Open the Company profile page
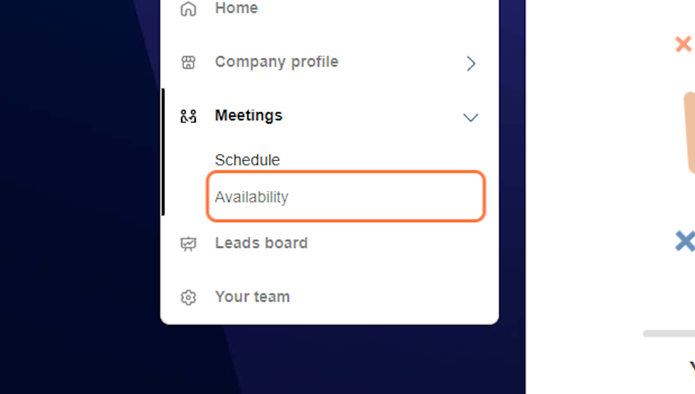Image resolution: width=695 pixels, height=394 pixels. (276, 62)
